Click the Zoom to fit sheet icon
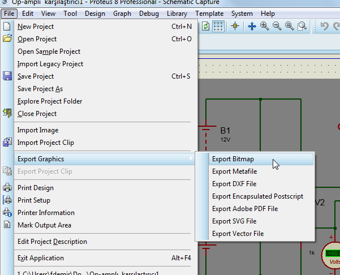 [x=290, y=26]
